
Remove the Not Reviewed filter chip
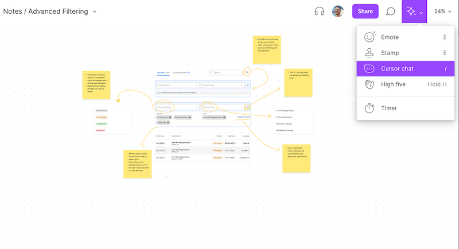[189, 118]
